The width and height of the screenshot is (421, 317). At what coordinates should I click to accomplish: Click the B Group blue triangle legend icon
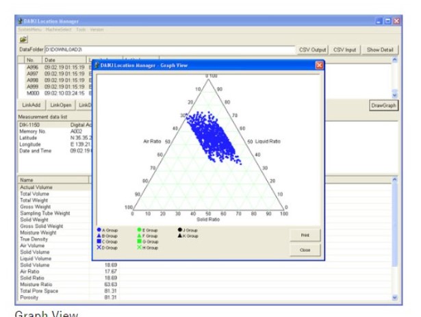(99, 236)
